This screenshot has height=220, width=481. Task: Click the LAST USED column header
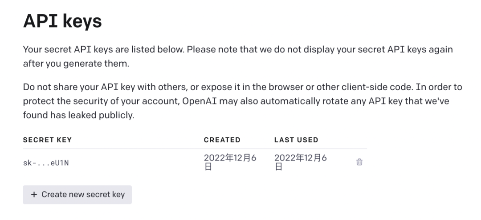(x=296, y=140)
